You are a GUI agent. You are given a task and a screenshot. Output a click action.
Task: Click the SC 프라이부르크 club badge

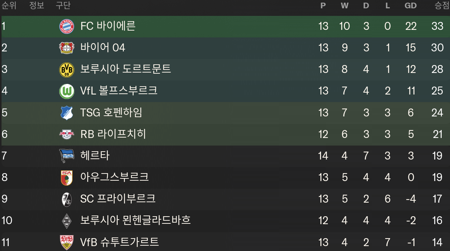67,199
